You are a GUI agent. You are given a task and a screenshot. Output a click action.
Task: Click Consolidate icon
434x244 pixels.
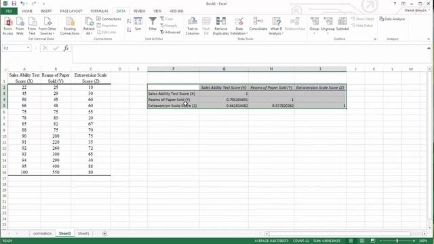258,24
